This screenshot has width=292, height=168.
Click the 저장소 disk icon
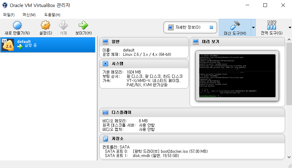click(x=105, y=139)
